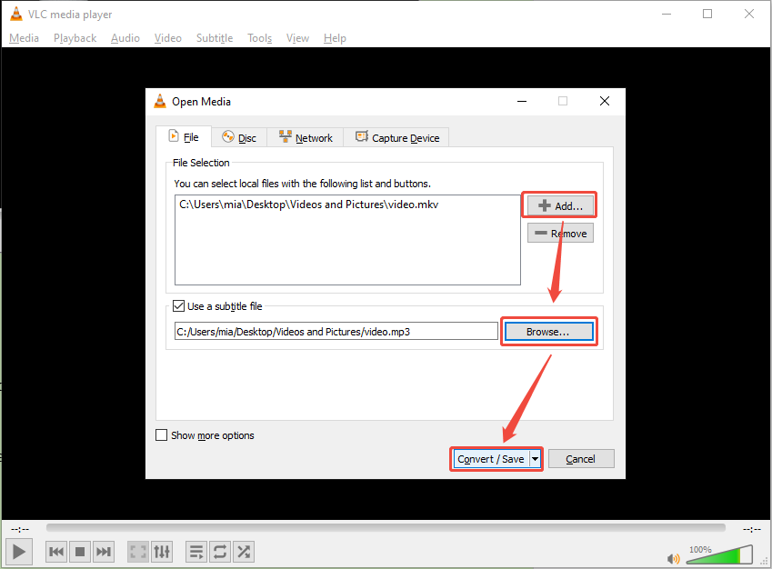Switch to the Capture Device tab

tap(396, 138)
